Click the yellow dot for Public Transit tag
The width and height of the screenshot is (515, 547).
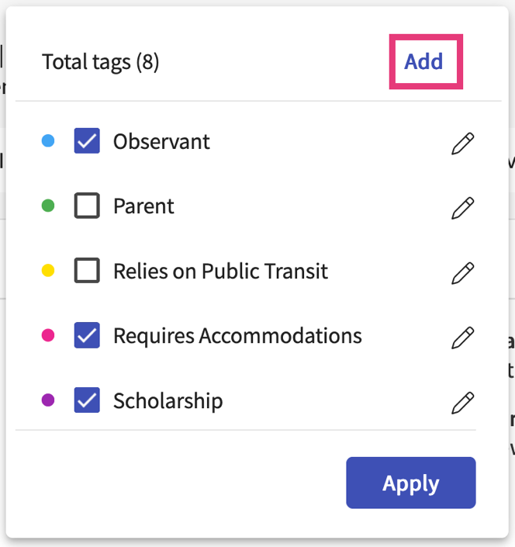(48, 271)
